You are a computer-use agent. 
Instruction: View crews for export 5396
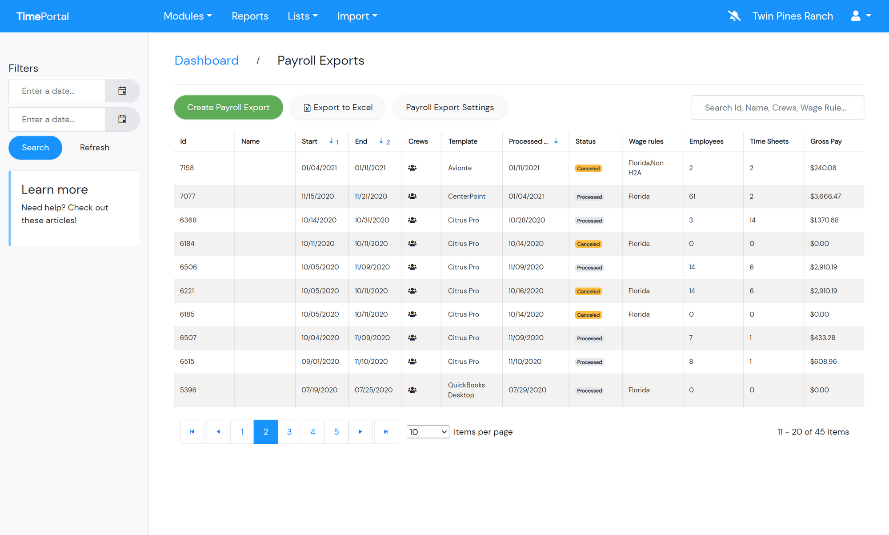(x=412, y=390)
